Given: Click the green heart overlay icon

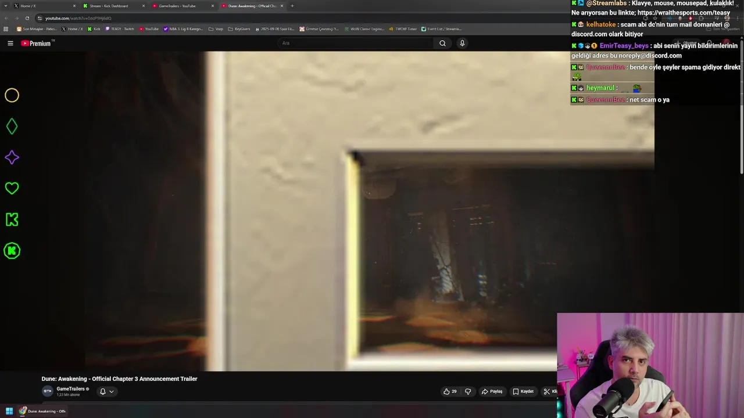Looking at the screenshot, I should pos(12,188).
